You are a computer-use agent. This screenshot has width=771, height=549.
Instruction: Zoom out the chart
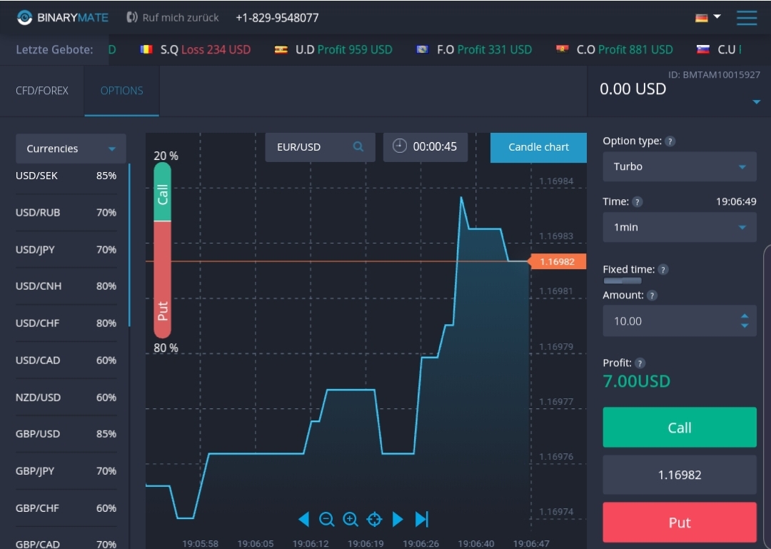coord(326,519)
